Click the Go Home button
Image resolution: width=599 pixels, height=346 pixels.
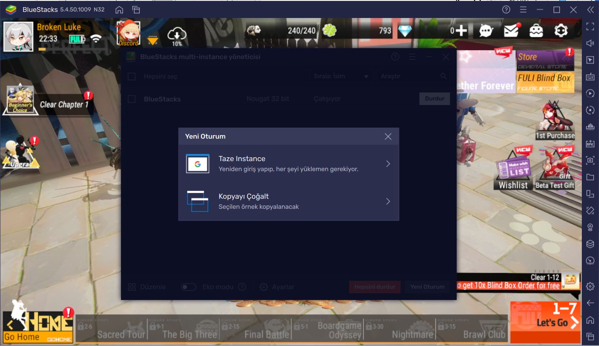tap(39, 327)
